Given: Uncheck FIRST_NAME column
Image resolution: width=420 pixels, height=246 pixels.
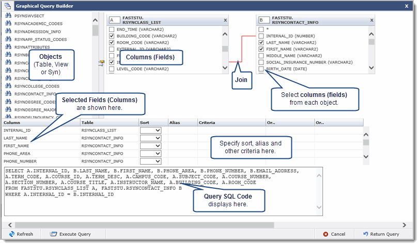Looking at the screenshot, I should (261, 49).
